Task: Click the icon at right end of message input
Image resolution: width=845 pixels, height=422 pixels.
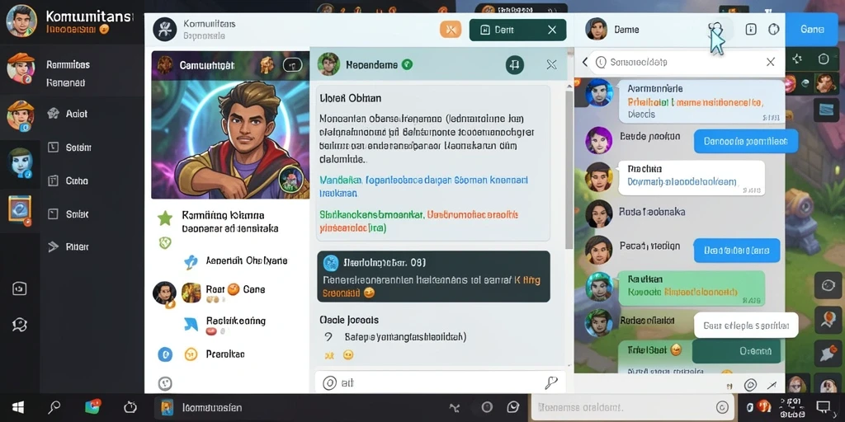Action: click(550, 382)
